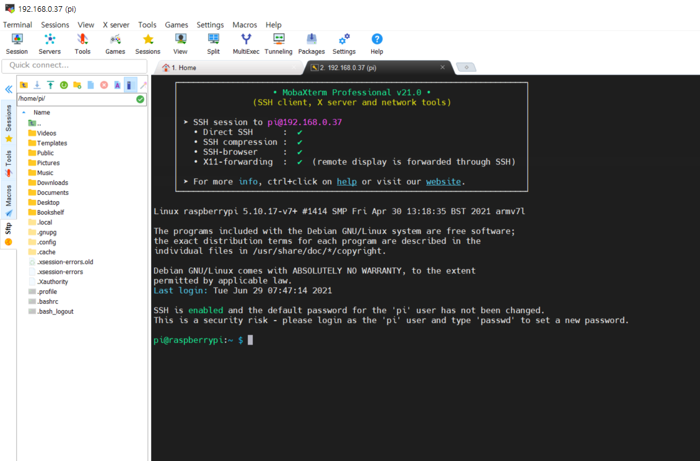The width and height of the screenshot is (700, 461).
Task: Click the magic wand icon in SFTP toolbar
Action: pyautogui.click(x=143, y=85)
